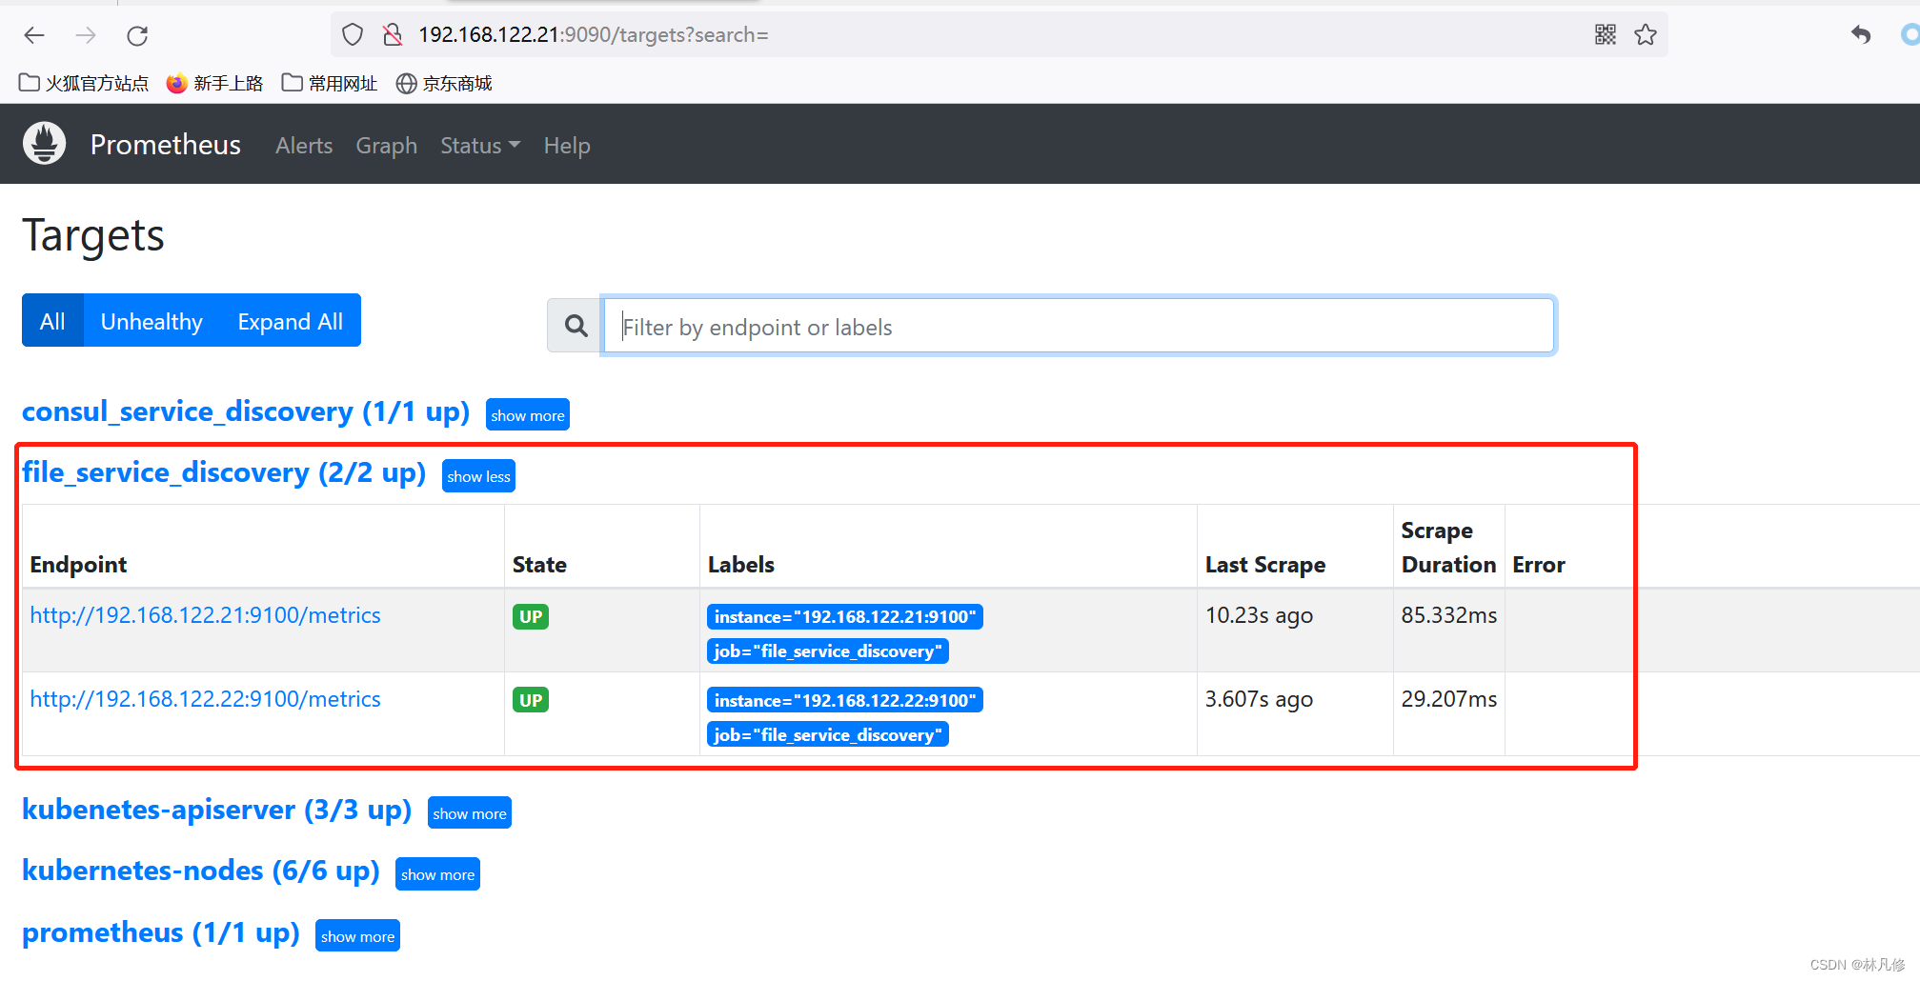This screenshot has width=1920, height=981.
Task: Reload the page with the refresh icon
Action: 137,35
